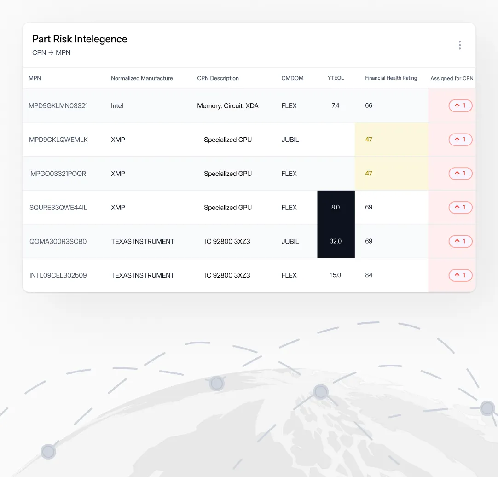498x477 pixels.
Task: Click the Assigned for CPN header
Action: [x=452, y=78]
